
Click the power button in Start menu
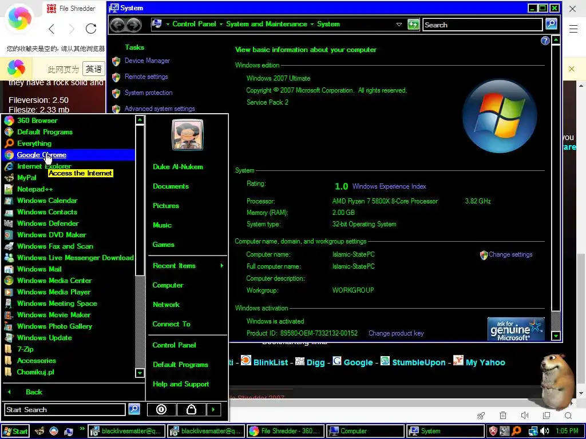pyautogui.click(x=161, y=409)
